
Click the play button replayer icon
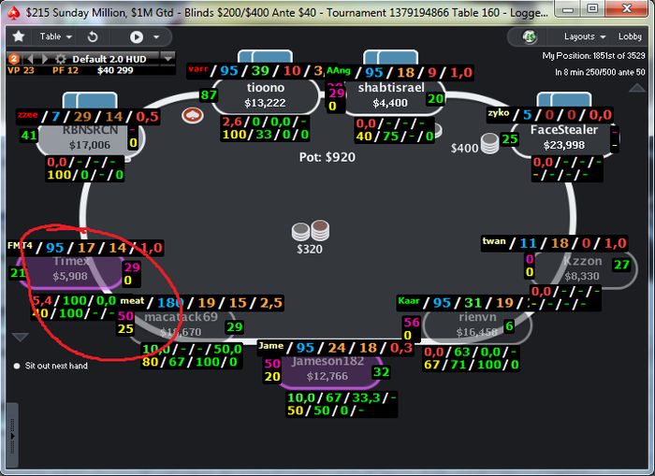[137, 37]
